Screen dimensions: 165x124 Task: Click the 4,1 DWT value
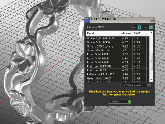coord(136,70)
